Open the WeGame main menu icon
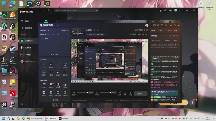The width and height of the screenshot is (216, 121). coord(183,10)
